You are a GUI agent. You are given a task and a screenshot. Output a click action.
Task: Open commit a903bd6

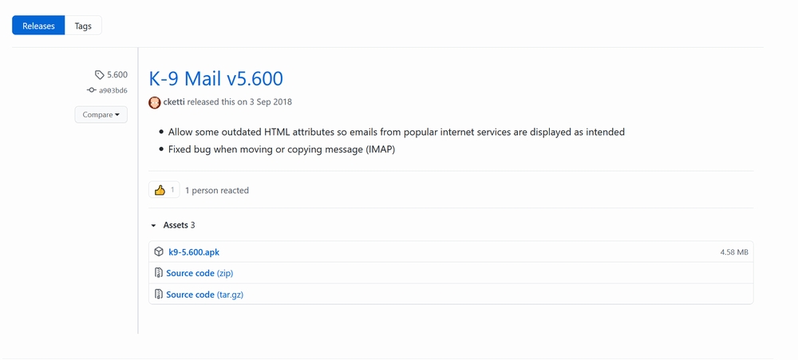(x=113, y=91)
